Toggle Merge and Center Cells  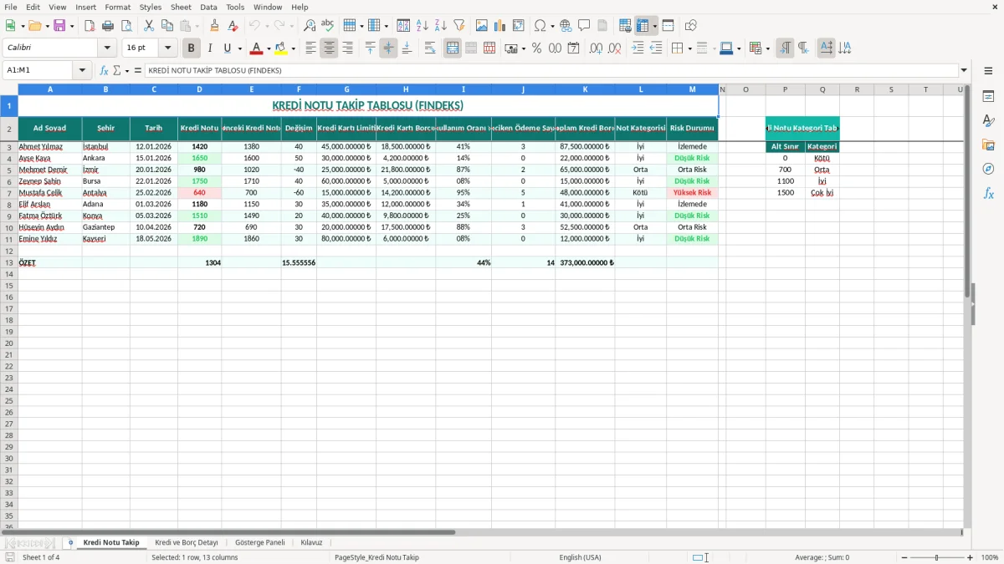(453, 48)
